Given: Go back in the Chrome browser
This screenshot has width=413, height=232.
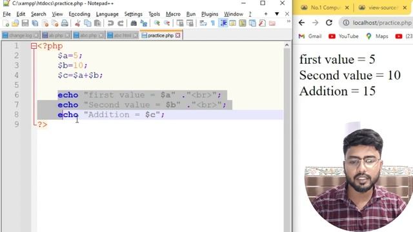Looking at the screenshot, I should 301,23.
